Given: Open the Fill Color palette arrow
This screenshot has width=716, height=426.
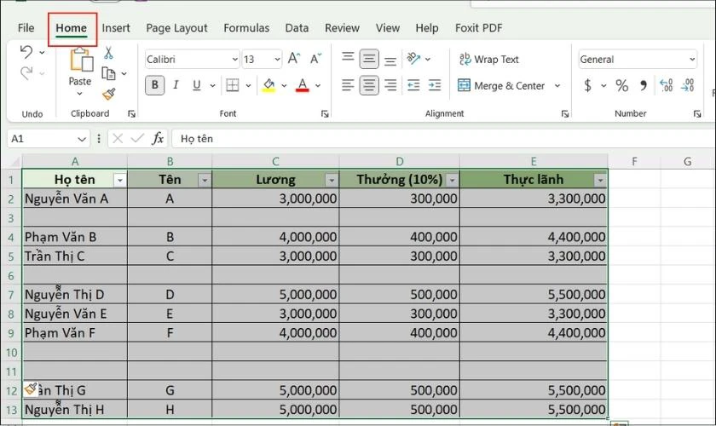Looking at the screenshot, I should 284,85.
